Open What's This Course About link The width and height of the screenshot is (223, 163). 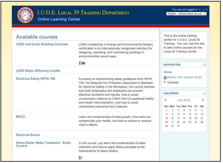[184, 77]
